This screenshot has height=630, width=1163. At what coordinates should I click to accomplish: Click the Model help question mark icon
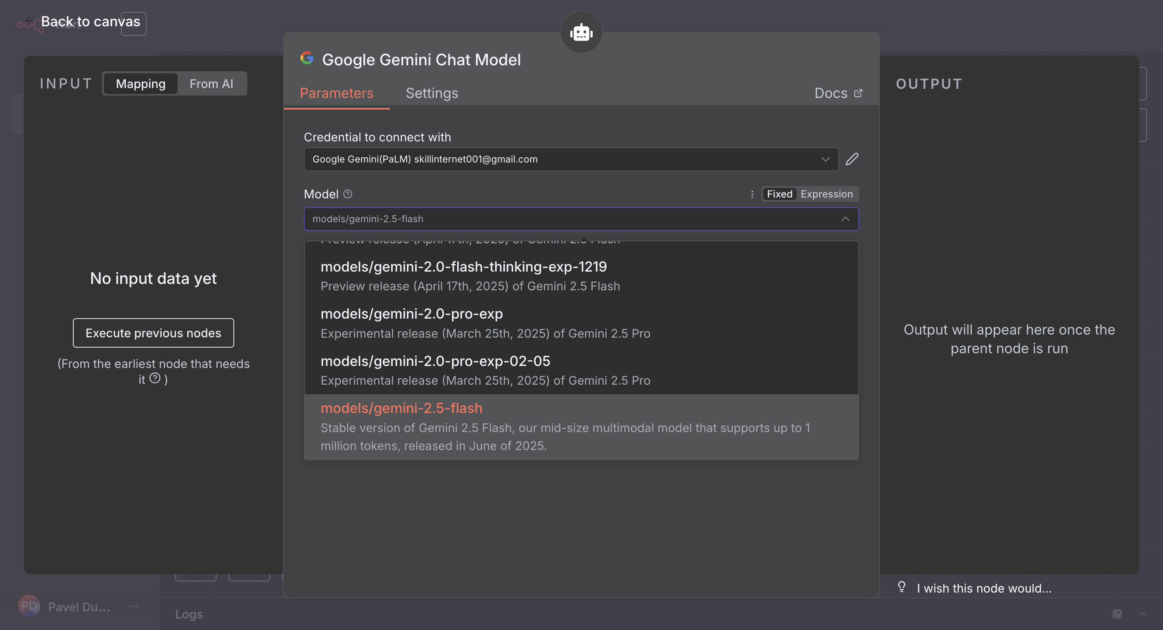[348, 194]
